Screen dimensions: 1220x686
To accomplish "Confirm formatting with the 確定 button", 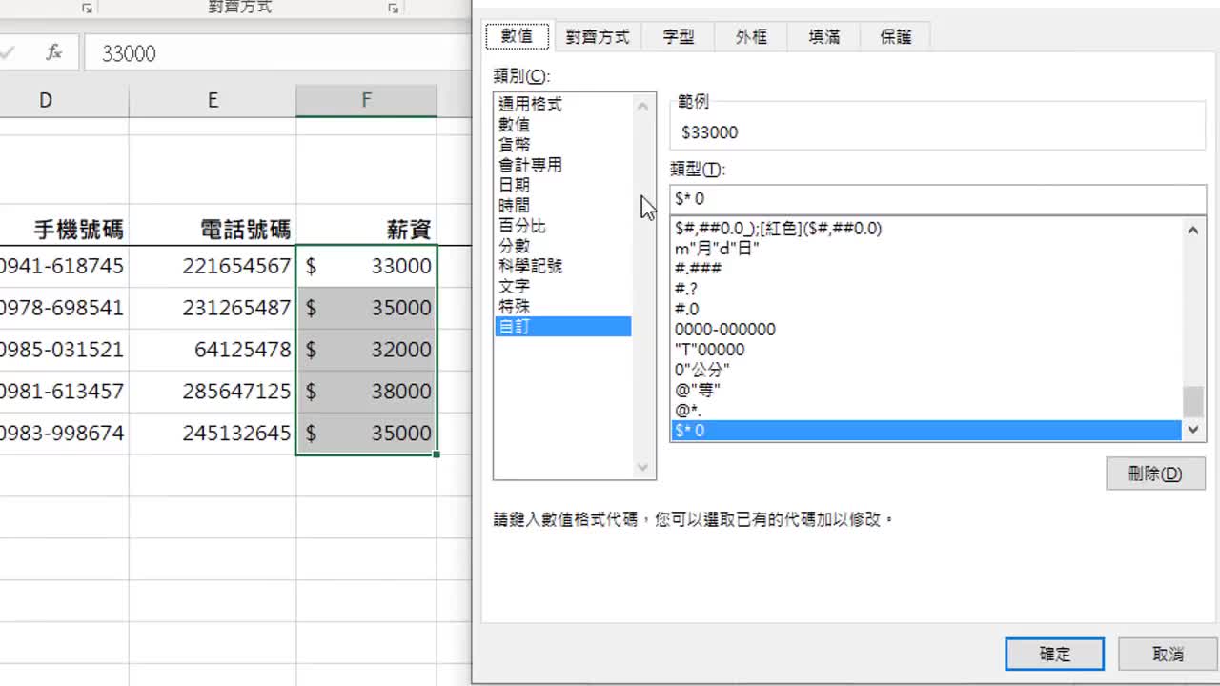I will pos(1054,654).
